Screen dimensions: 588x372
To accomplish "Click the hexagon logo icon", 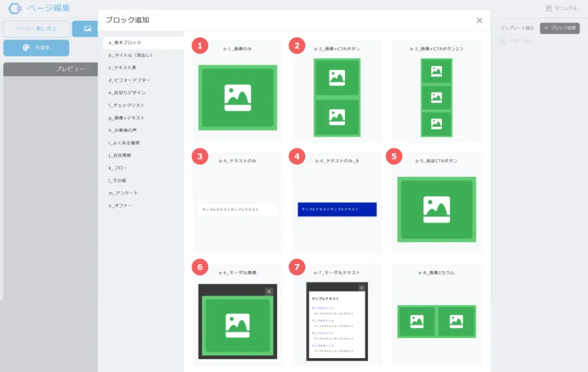I will pyautogui.click(x=14, y=9).
